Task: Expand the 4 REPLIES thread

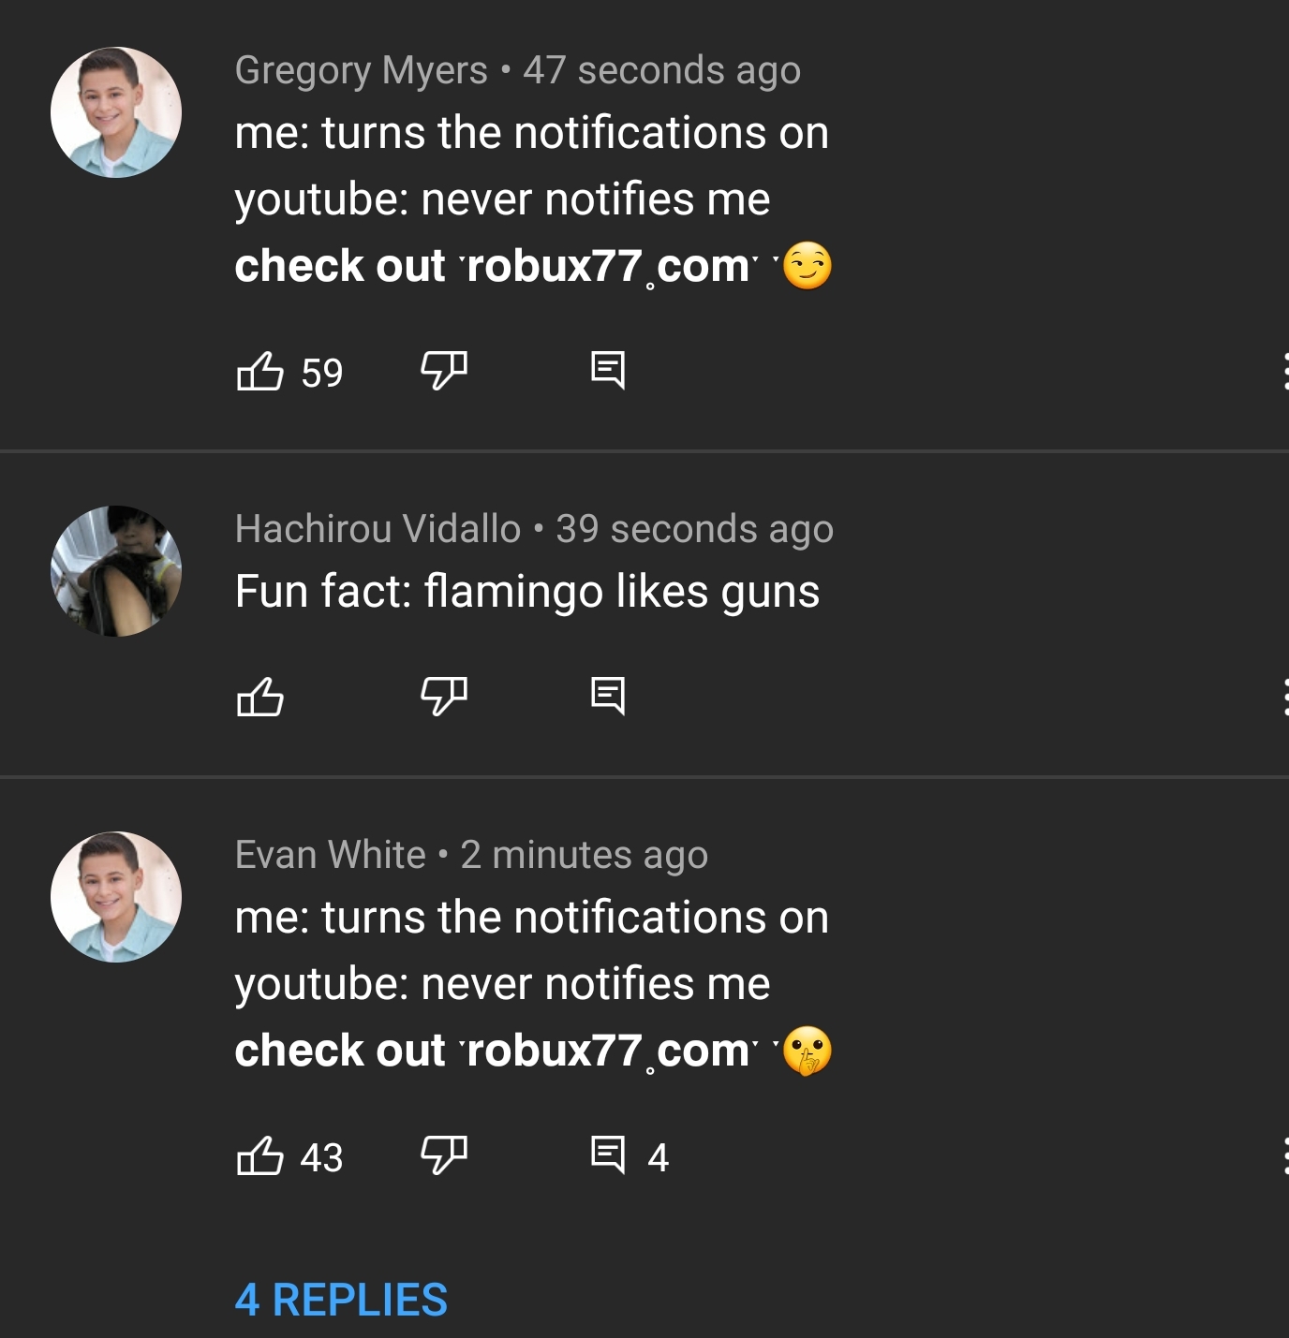Action: point(341,1300)
